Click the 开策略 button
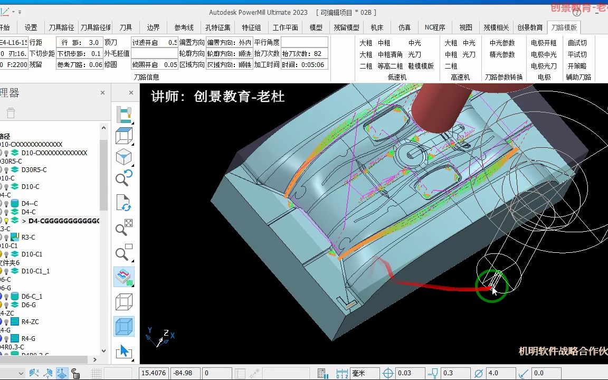This screenshot has width=608, height=380. (577, 66)
